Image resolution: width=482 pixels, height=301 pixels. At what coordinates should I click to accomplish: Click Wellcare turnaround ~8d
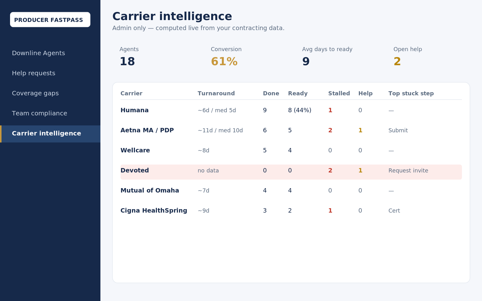point(203,150)
